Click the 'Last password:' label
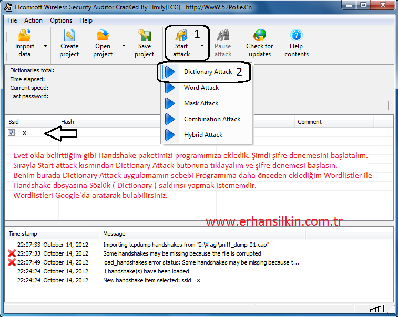 point(29,96)
